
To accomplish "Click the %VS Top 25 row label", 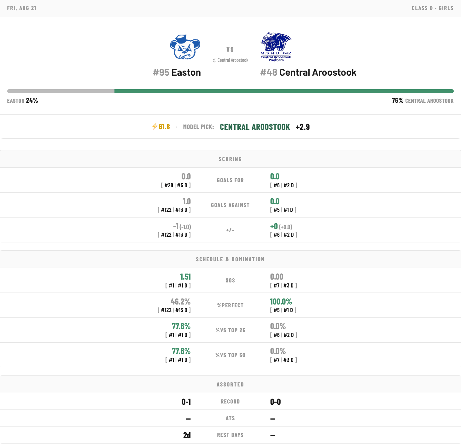I will pos(230,330).
